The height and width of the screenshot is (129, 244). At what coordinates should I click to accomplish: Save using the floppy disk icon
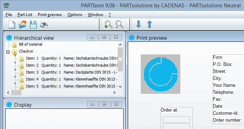coord(33,24)
